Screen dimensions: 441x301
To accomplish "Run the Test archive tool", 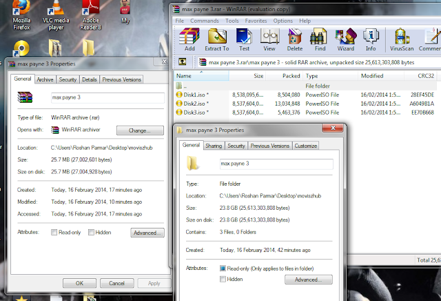I will pyautogui.click(x=244, y=39).
